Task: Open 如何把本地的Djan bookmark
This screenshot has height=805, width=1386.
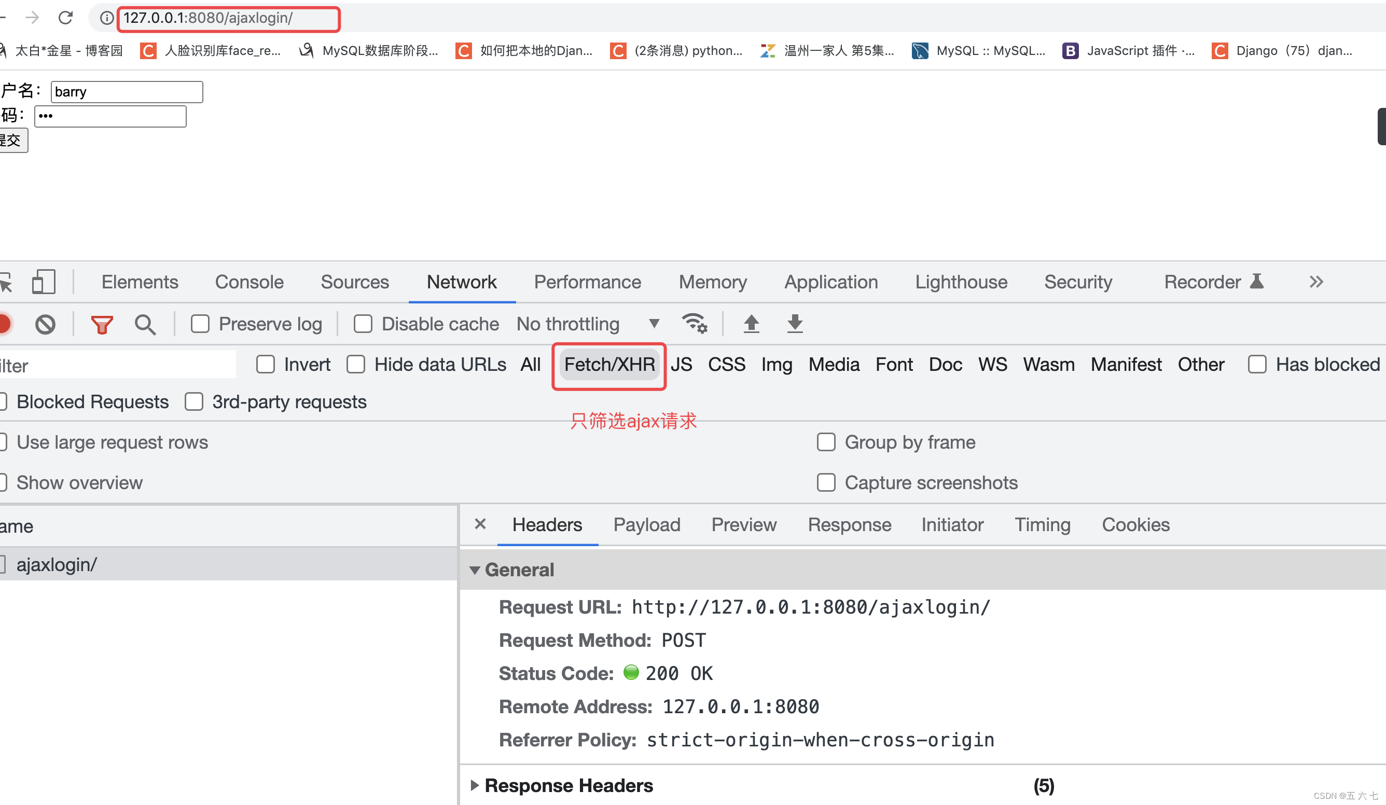Action: click(524, 51)
